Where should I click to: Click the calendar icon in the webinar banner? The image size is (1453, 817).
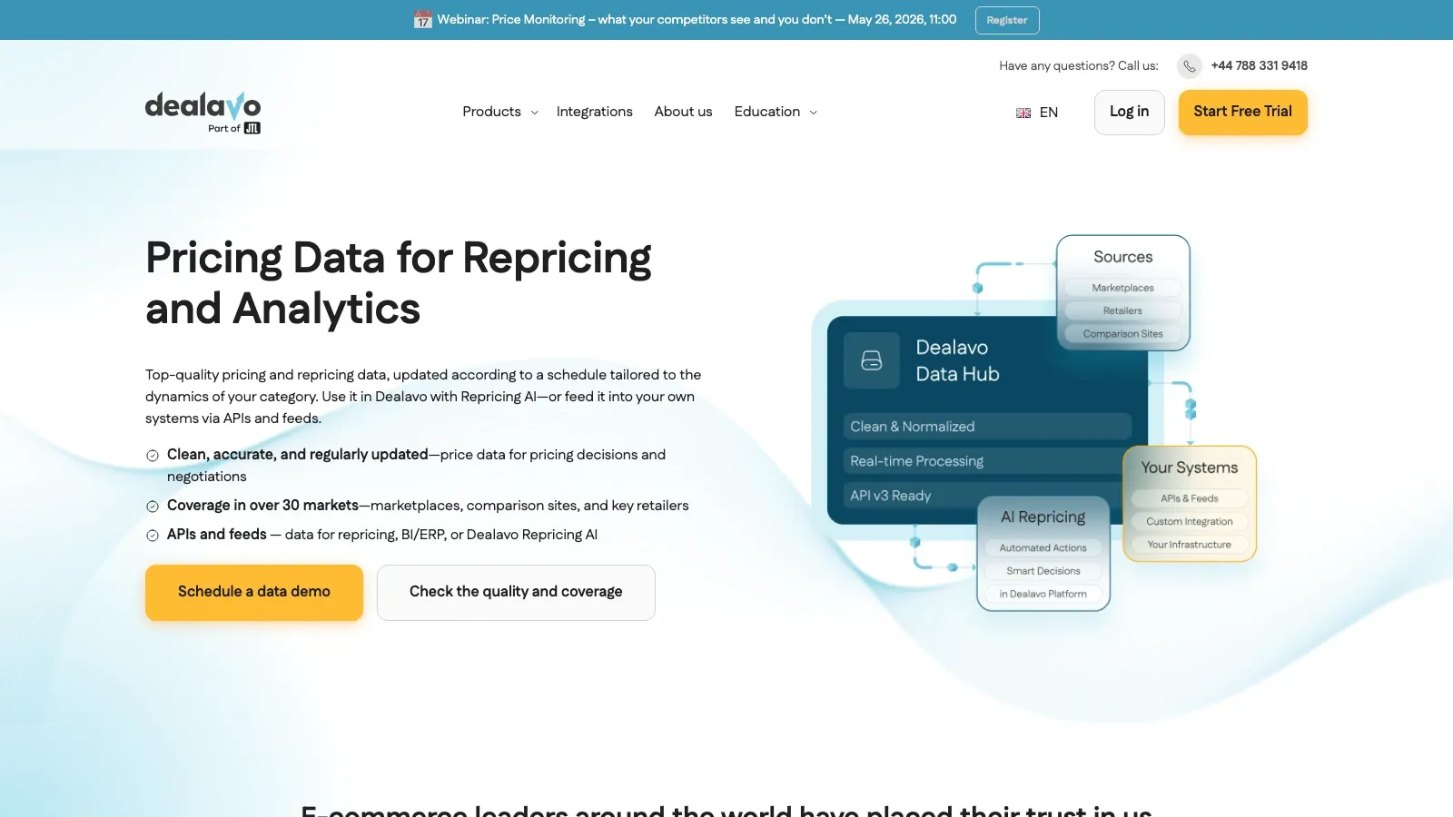pos(422,19)
